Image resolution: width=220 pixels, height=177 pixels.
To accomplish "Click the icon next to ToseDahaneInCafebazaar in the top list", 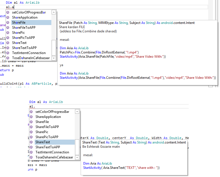I will pos(8,58).
